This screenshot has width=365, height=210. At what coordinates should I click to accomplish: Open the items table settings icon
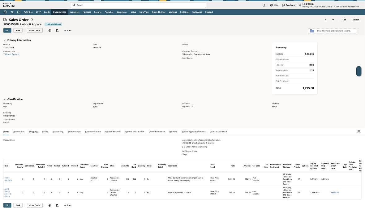click(359, 131)
